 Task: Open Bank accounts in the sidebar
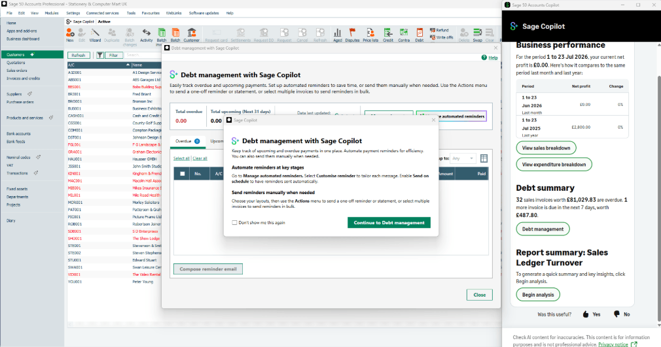(18, 133)
